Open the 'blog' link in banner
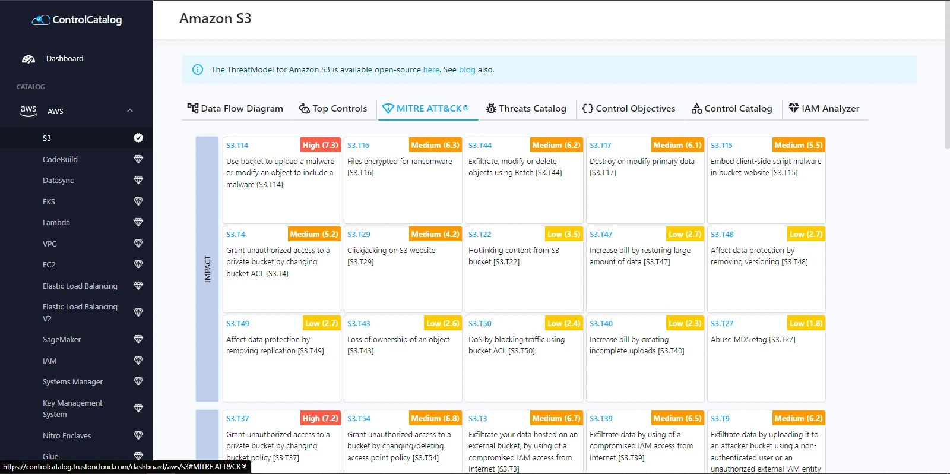This screenshot has width=950, height=474. (x=467, y=69)
